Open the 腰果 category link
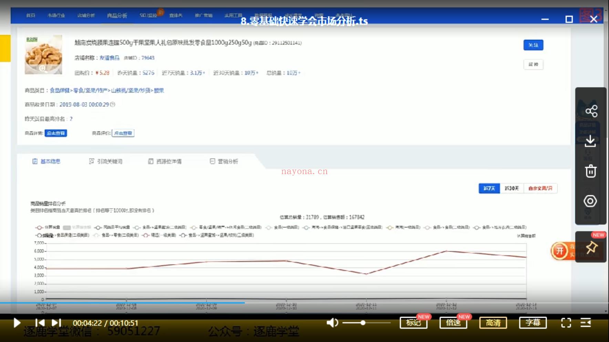 click(x=159, y=90)
